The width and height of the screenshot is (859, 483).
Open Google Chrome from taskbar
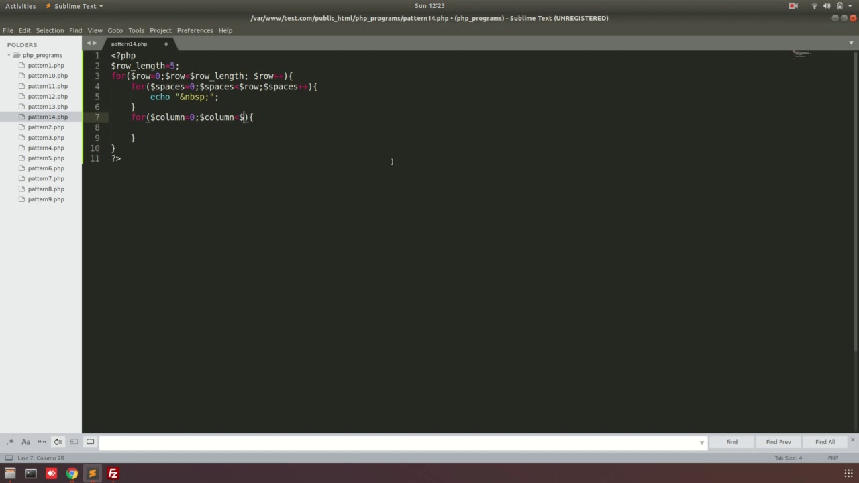coord(72,474)
